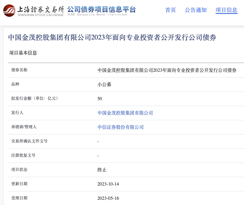
Task: Click the 拟发行金额（单位：亿元） label
Action: click(x=35, y=98)
